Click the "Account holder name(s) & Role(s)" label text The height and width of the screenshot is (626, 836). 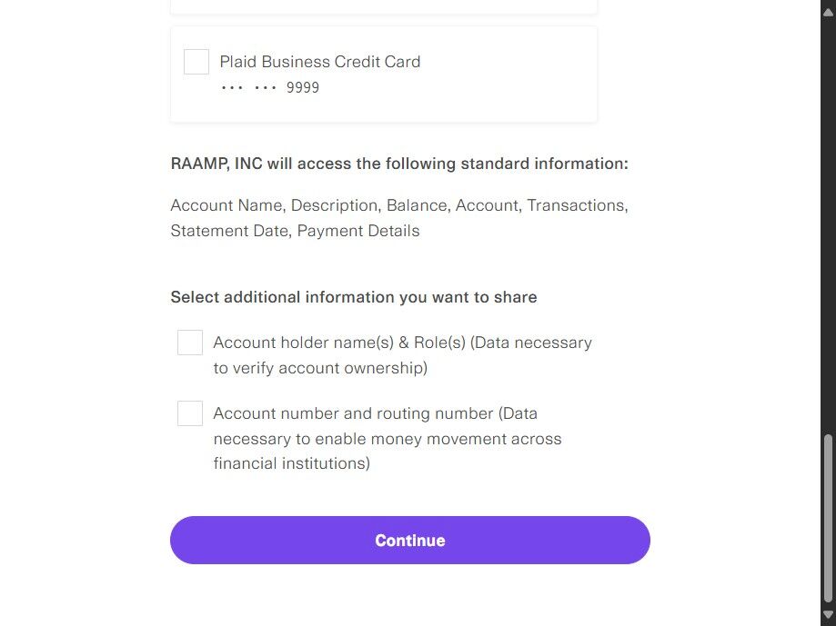click(402, 343)
